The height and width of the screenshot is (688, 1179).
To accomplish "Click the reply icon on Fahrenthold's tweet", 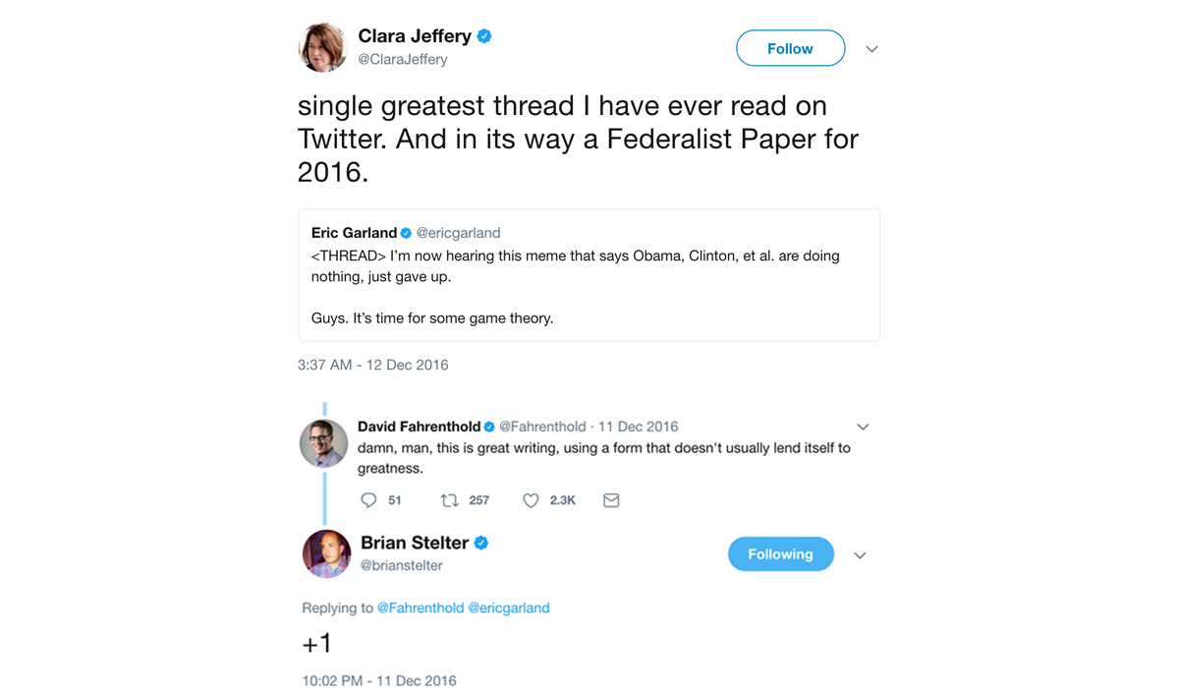I will (x=368, y=500).
